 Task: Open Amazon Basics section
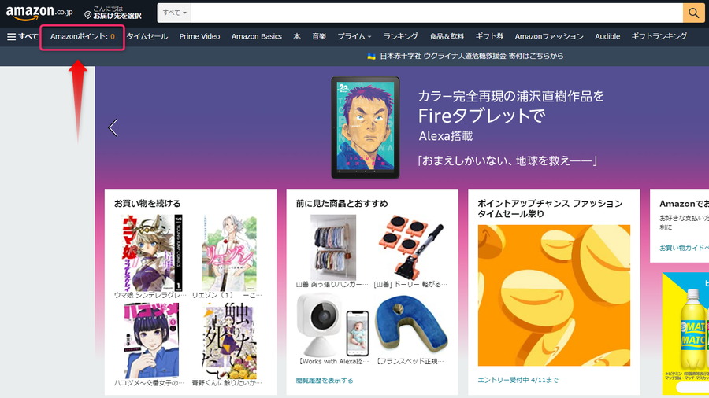(256, 36)
